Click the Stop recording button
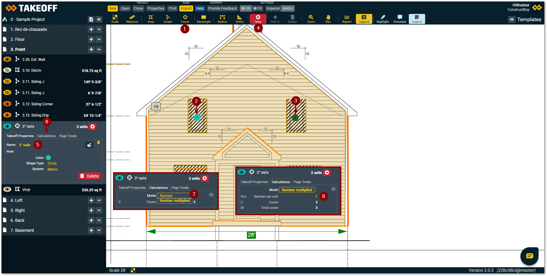The height and width of the screenshot is (276, 547). click(258, 19)
